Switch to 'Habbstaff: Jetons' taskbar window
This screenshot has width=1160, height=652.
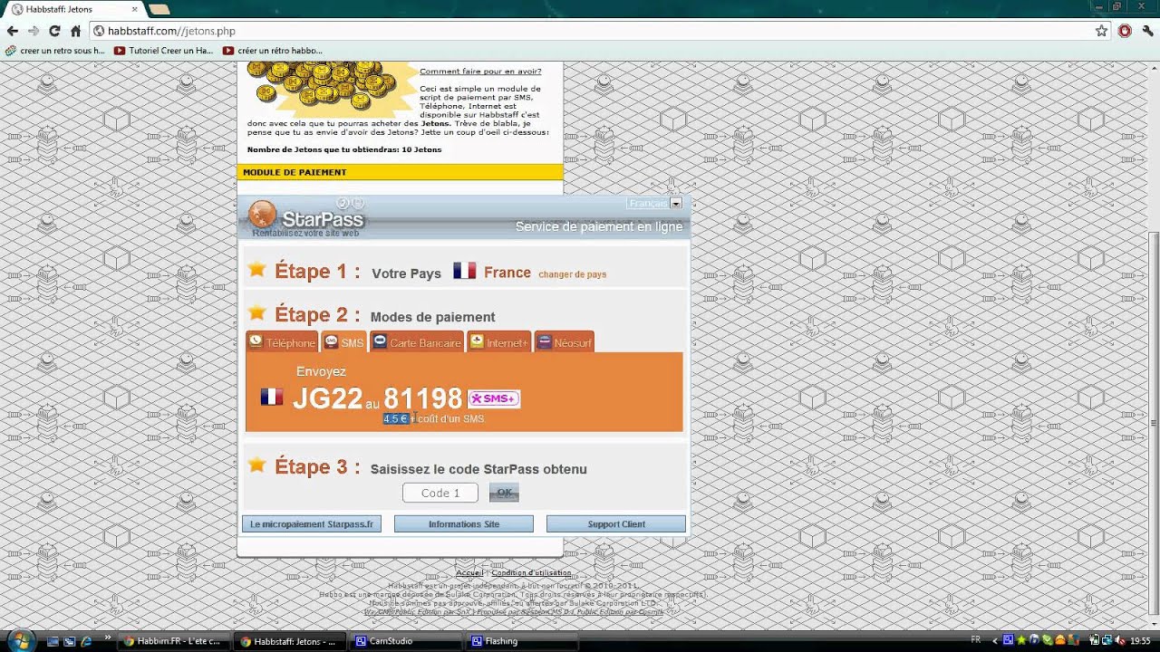(290, 641)
